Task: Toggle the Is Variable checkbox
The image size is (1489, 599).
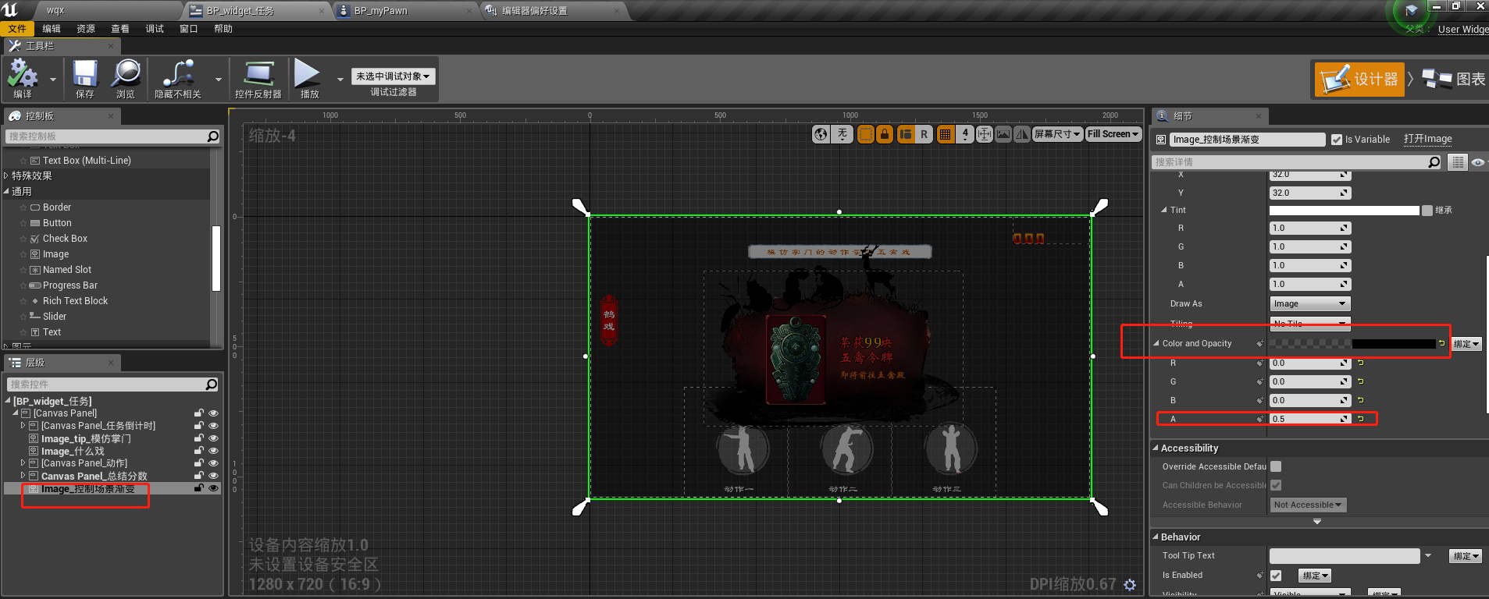Action: (x=1337, y=140)
